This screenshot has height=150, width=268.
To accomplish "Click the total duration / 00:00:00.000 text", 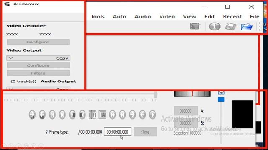I will [90, 132].
